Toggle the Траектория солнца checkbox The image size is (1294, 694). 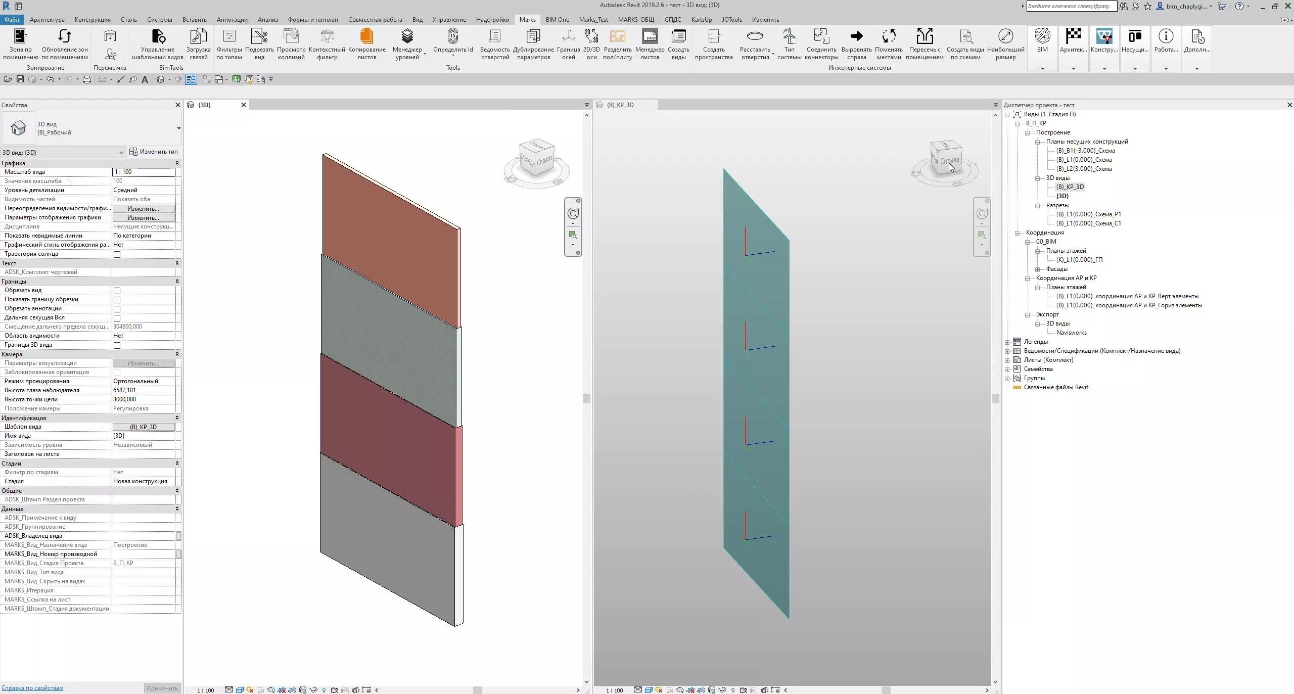point(117,254)
